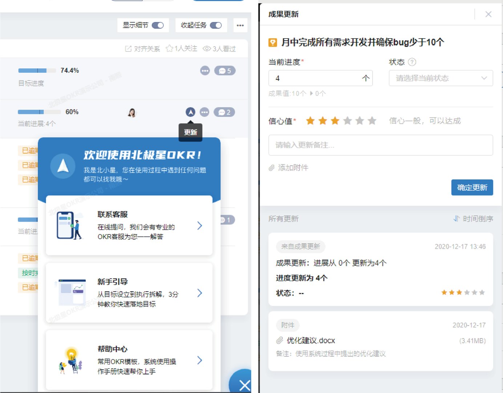Click the question mark icon beside 状态
This screenshot has width=503, height=393.
pyautogui.click(x=412, y=62)
